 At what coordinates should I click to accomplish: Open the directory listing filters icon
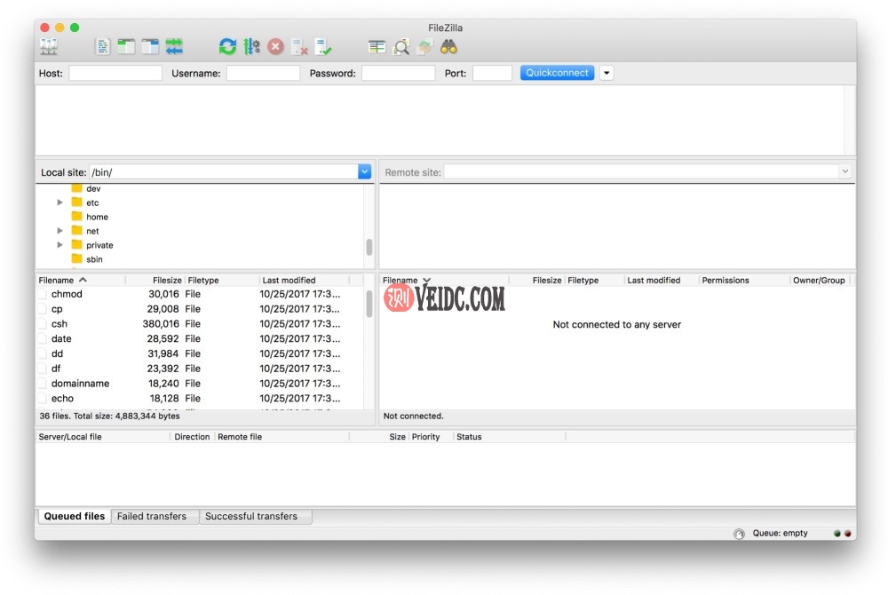pos(377,47)
